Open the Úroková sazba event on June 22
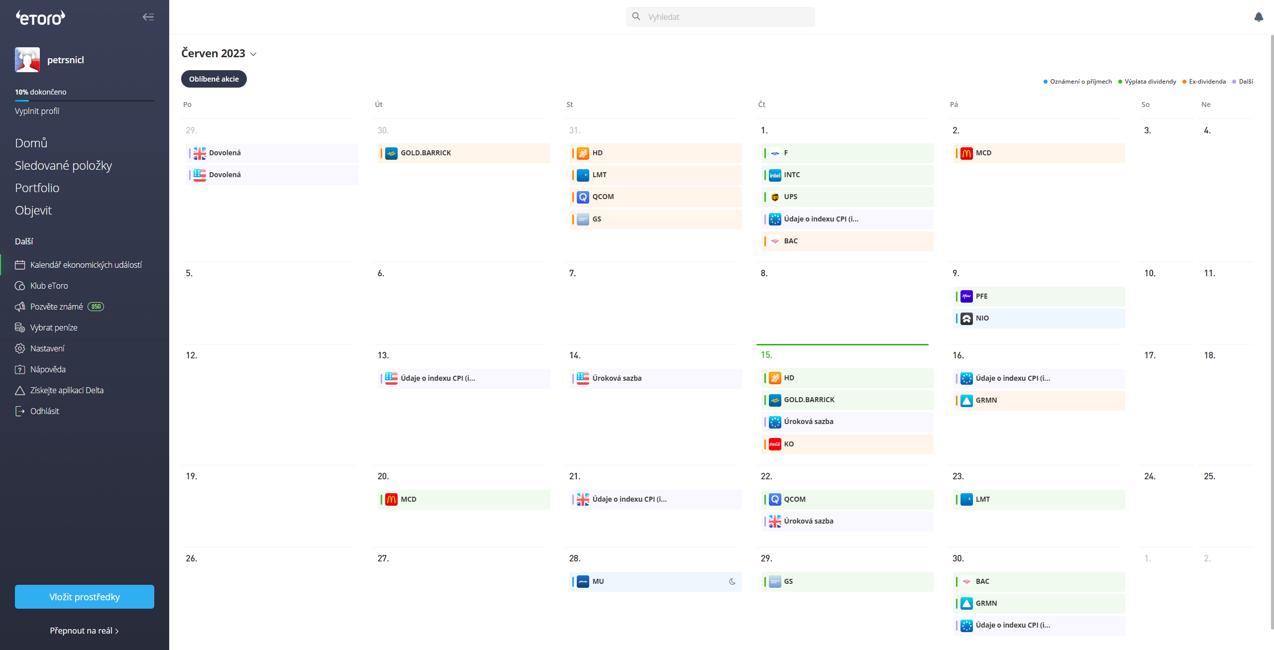Viewport: 1274px width, 650px height. pos(847,522)
